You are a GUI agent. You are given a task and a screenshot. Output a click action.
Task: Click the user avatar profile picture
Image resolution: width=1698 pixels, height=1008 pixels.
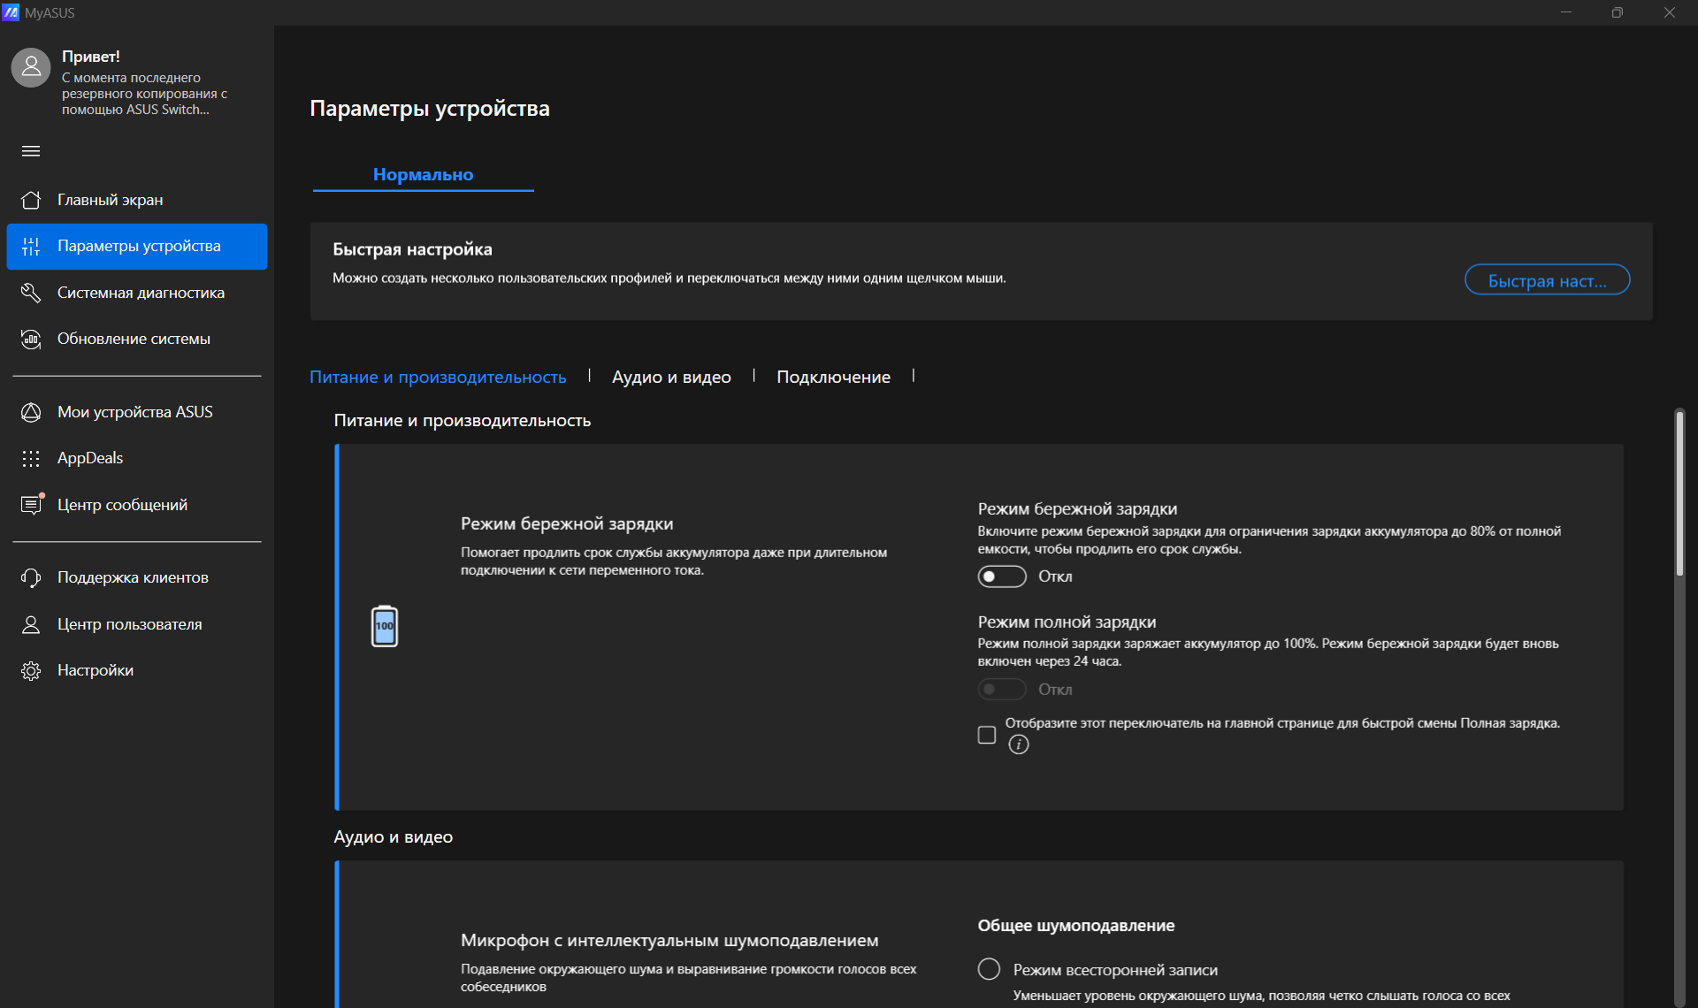pos(31,67)
